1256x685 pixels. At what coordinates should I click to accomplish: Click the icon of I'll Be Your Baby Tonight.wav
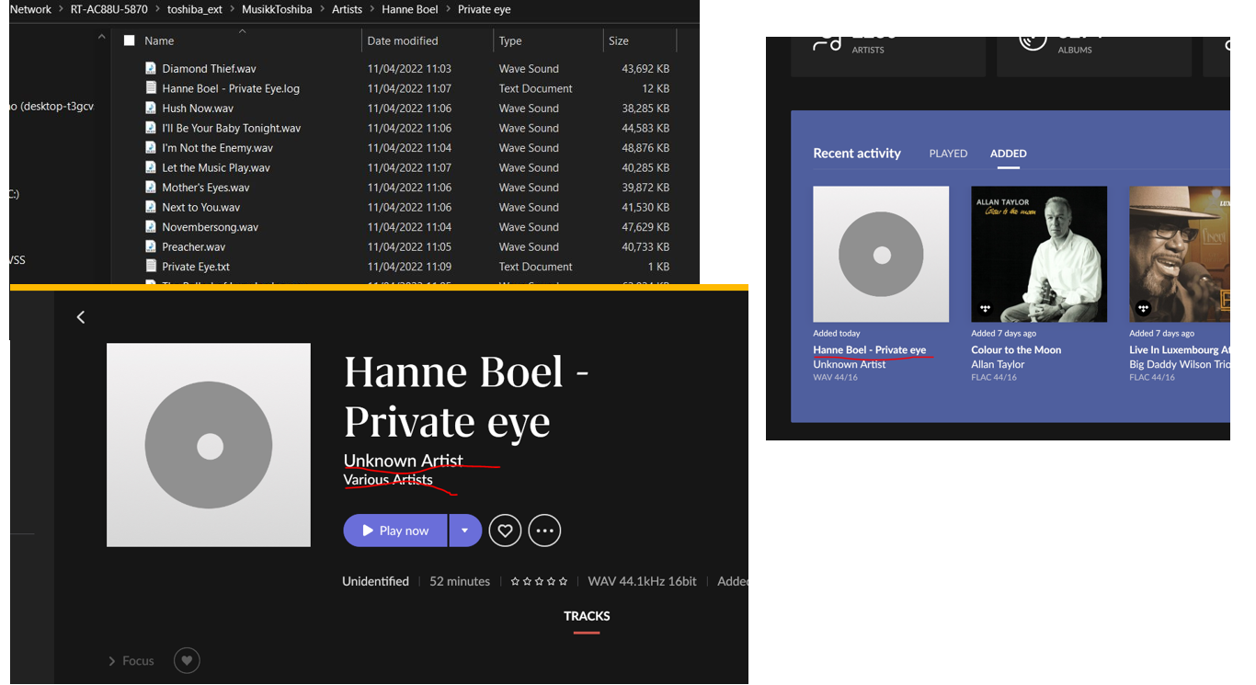tap(151, 128)
